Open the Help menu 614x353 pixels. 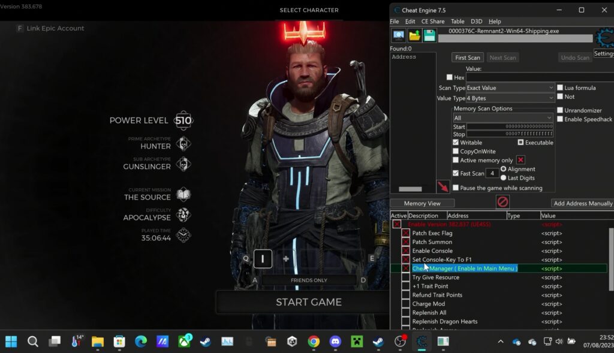point(495,21)
